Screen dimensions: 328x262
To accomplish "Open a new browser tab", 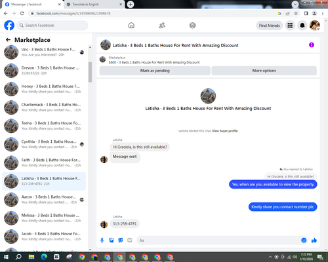I will click(131, 5).
